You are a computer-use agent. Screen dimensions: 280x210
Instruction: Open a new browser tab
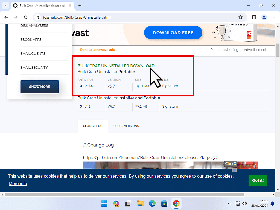click(x=80, y=5)
